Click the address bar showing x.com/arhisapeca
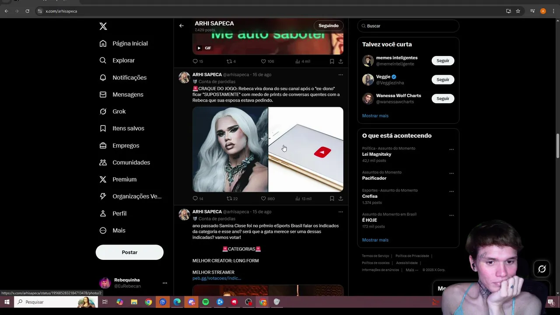 tap(61, 11)
